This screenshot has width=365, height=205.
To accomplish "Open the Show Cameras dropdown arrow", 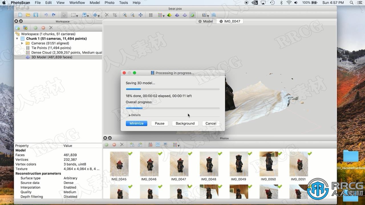I will pyautogui.click(x=208, y=16).
